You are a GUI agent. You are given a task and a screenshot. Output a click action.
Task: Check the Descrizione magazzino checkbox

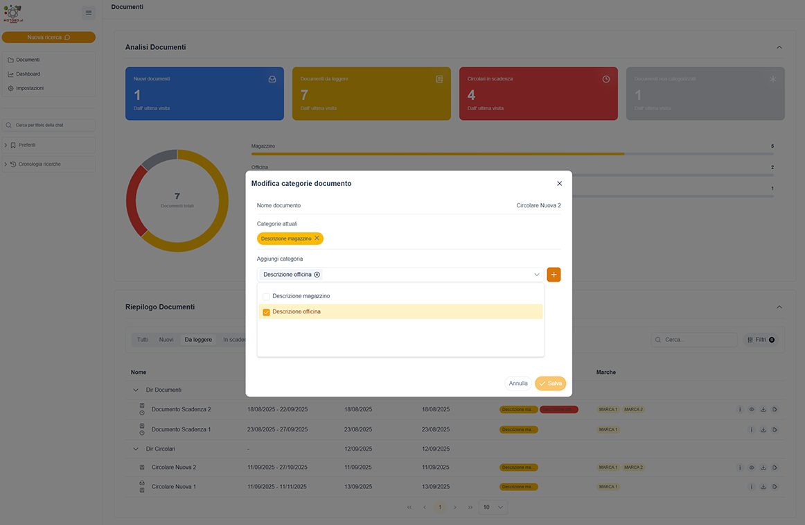coord(266,297)
